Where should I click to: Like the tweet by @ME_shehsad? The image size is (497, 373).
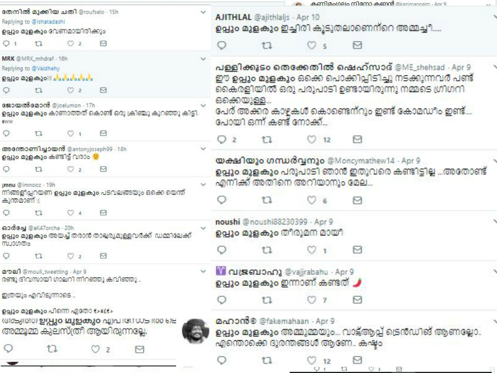point(311,140)
